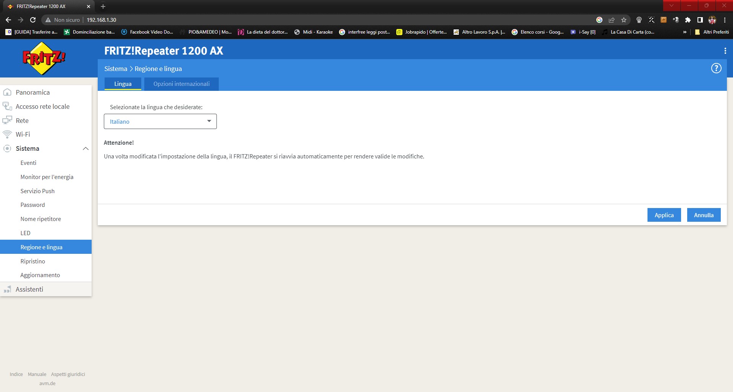
Task: Collapse the Sistema section chevron
Action: [86, 148]
